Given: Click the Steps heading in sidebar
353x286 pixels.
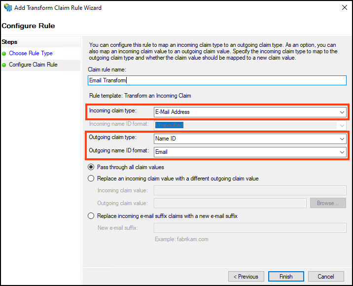Looking at the screenshot, I should click(x=9, y=42).
